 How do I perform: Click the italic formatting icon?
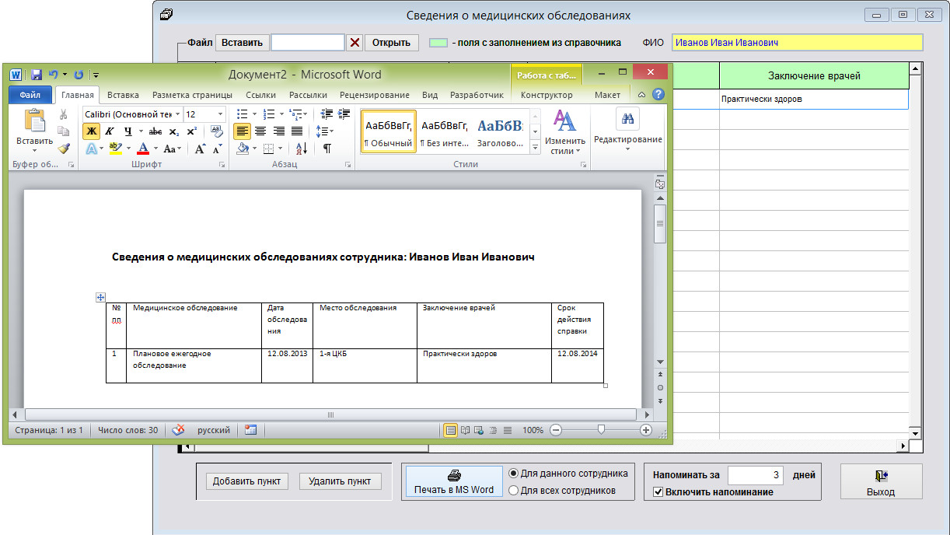click(x=110, y=131)
